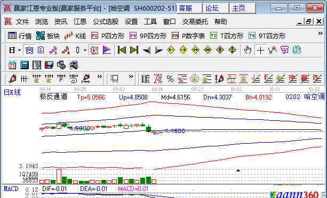Open the P四方形 square tool
The height and width of the screenshot is (198, 327).
(108, 36)
